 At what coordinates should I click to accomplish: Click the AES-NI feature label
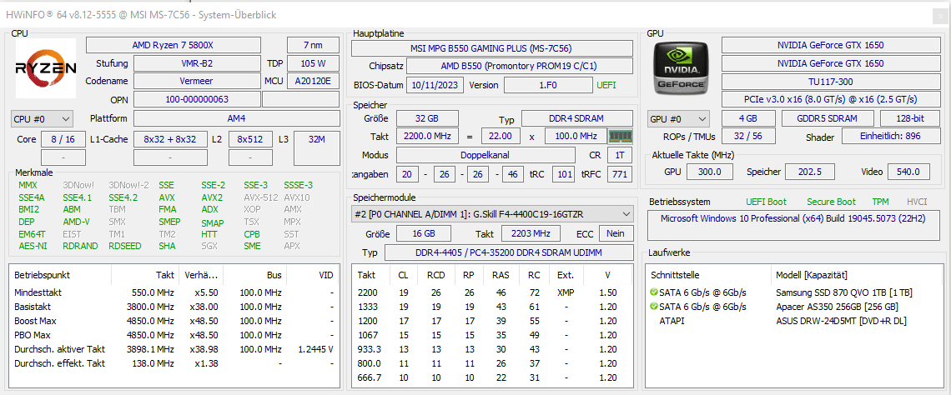[x=33, y=246]
